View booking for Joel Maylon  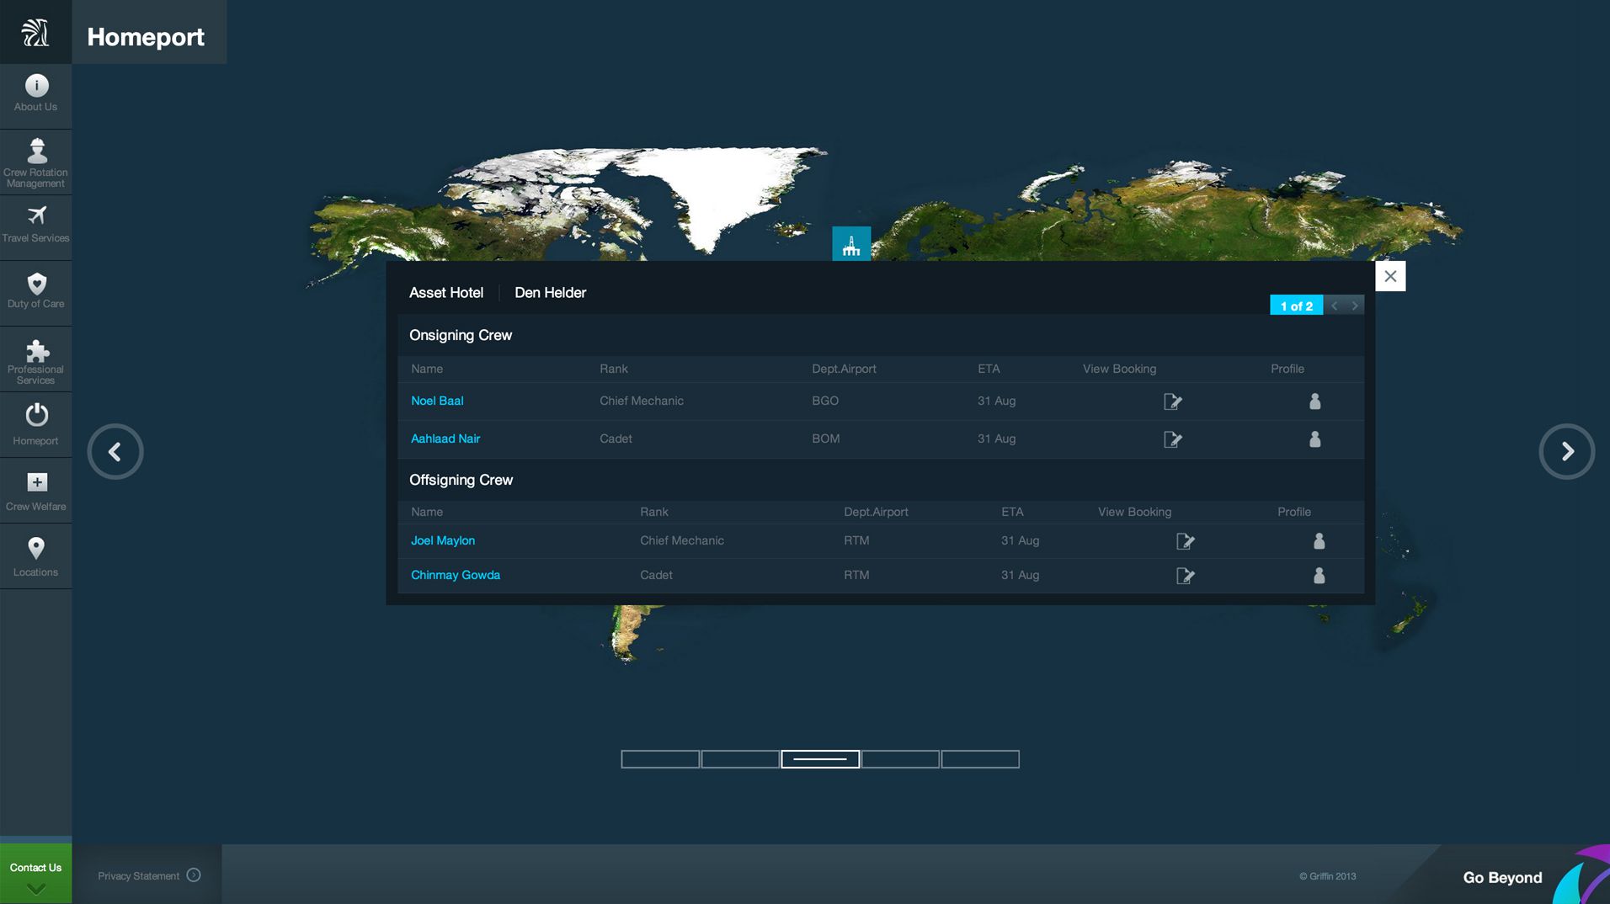[1185, 541]
